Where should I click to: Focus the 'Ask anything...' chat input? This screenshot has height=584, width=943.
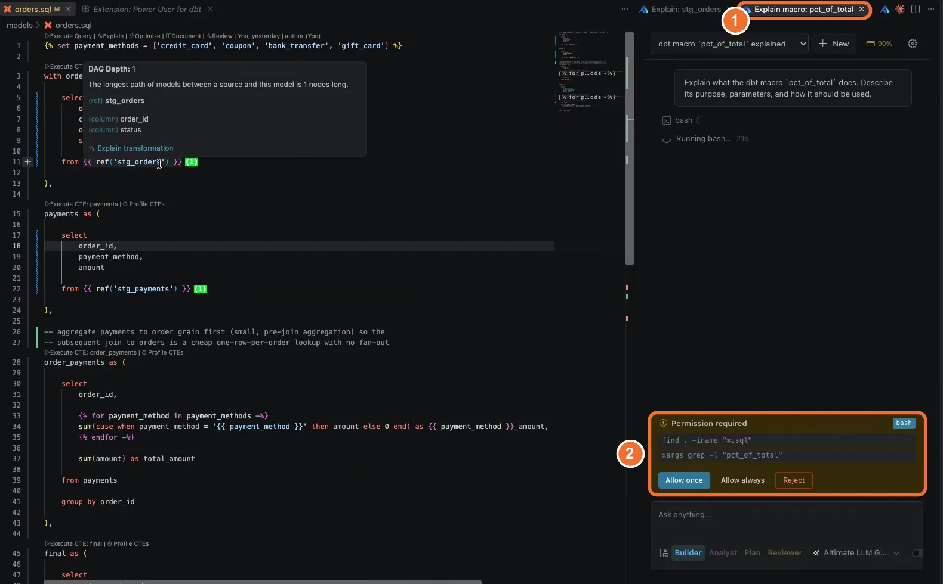tap(787, 515)
